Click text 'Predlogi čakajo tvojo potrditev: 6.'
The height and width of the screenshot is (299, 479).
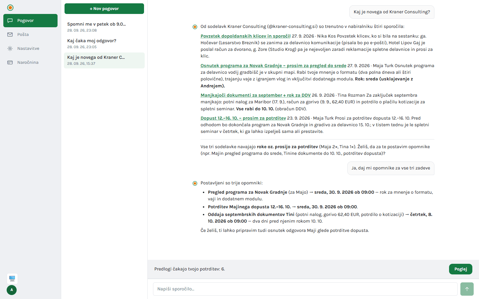190,269
